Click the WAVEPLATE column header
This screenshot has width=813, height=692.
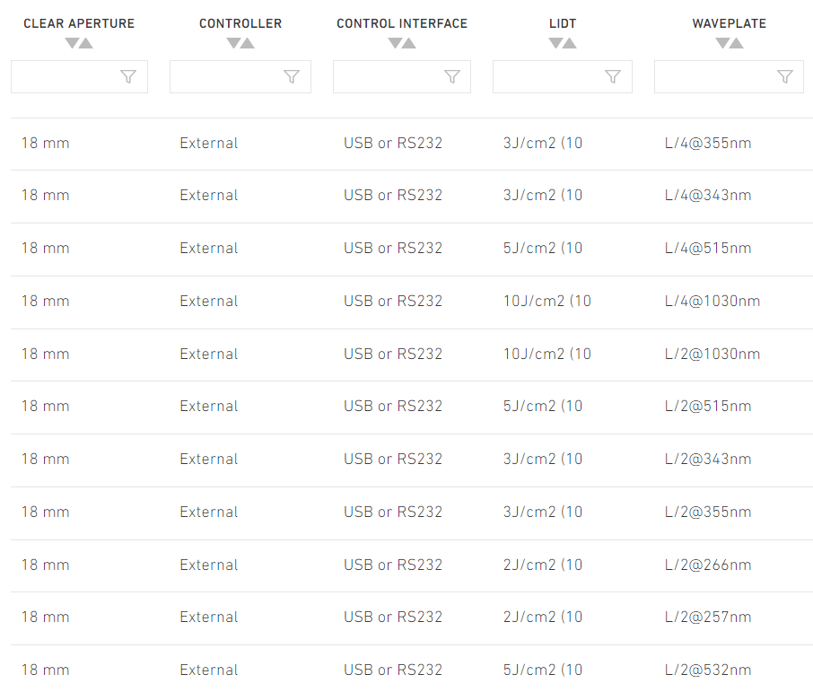[x=729, y=23]
